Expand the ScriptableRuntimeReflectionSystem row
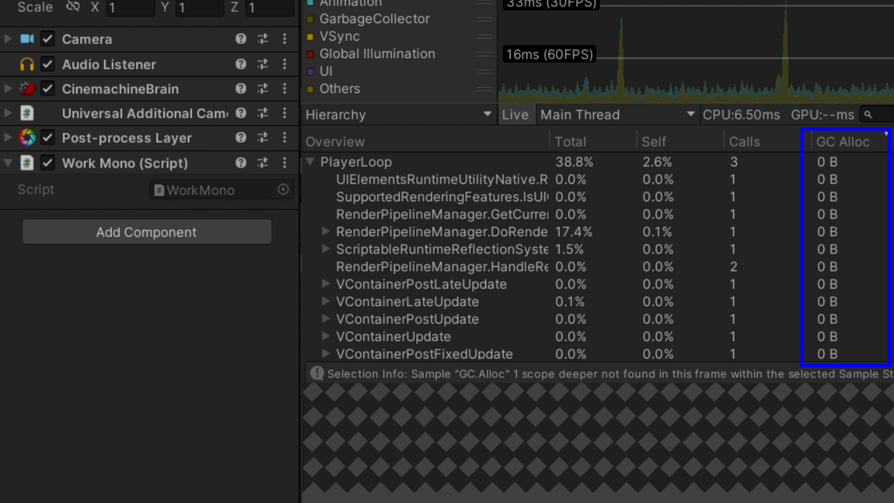The width and height of the screenshot is (894, 503). [325, 249]
